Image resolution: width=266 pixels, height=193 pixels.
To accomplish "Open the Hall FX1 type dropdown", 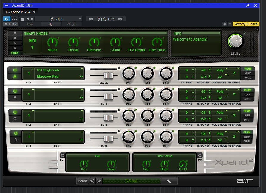I will coord(98,156).
